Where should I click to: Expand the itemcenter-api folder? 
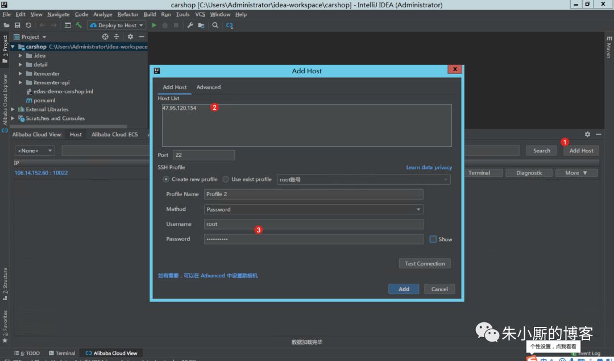pyautogui.click(x=20, y=82)
